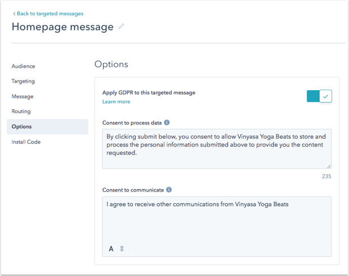Click info icon next to Consent to process data
Screen dimensions: 349x276
[167, 123]
